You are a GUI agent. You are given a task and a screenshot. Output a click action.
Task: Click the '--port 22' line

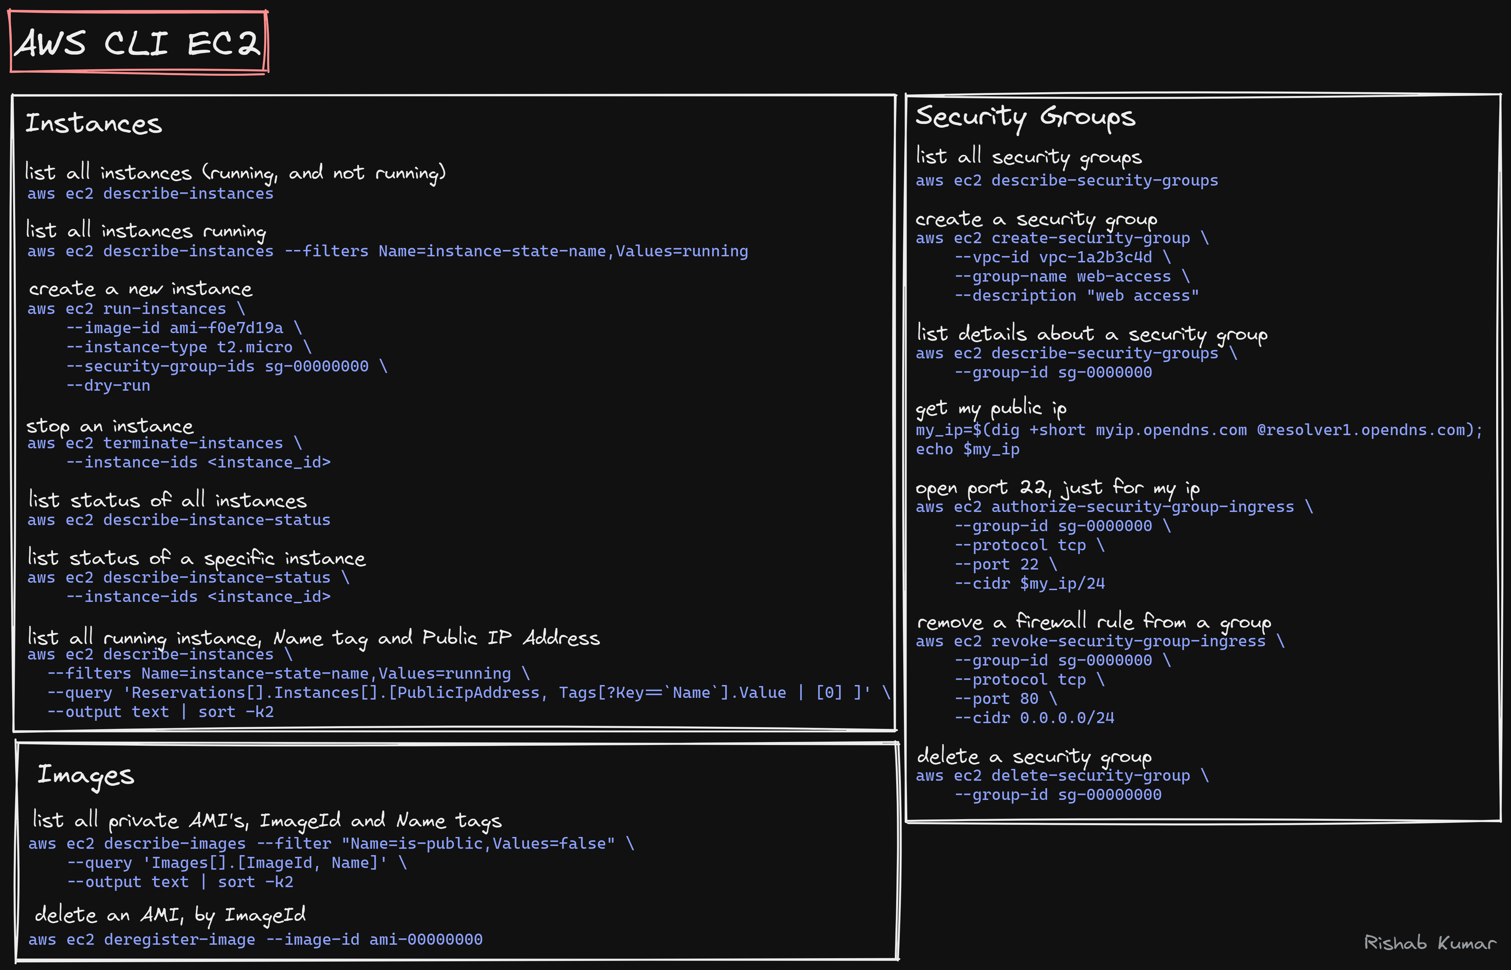1006,564
